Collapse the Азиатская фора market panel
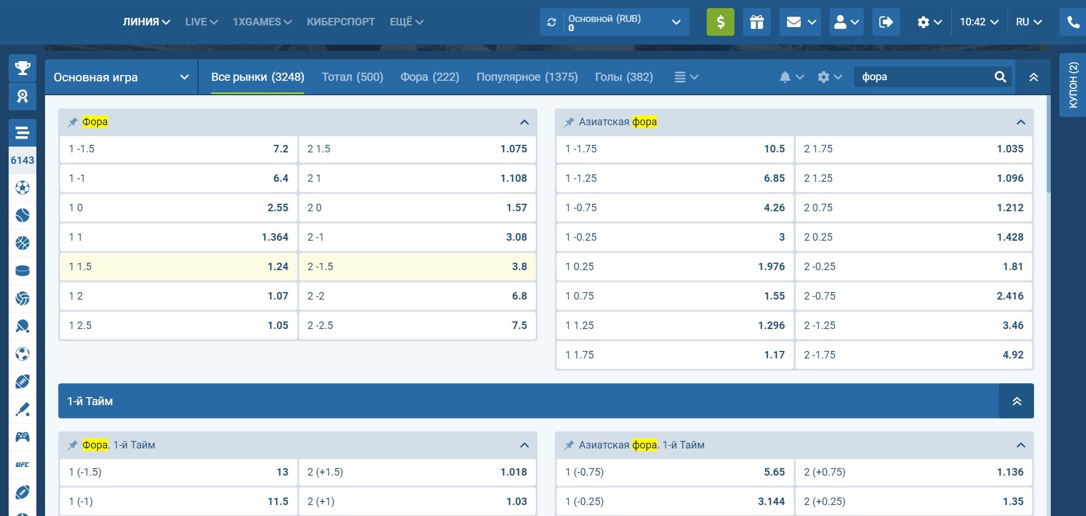This screenshot has height=516, width=1086. [1021, 122]
